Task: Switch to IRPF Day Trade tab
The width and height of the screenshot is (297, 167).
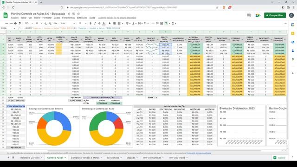Action: (x=176, y=158)
